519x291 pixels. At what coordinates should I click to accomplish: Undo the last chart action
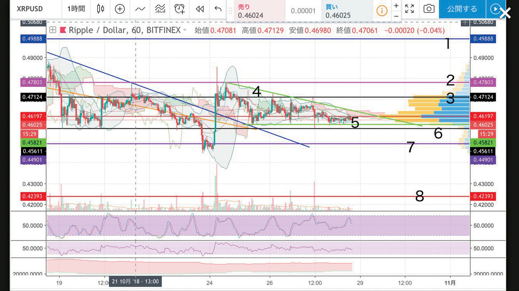218,9
